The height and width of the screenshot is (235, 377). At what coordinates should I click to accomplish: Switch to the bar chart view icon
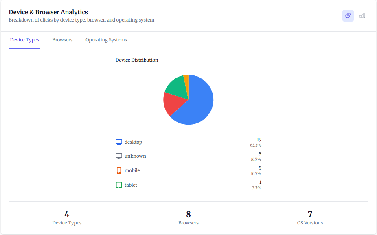coord(362,15)
